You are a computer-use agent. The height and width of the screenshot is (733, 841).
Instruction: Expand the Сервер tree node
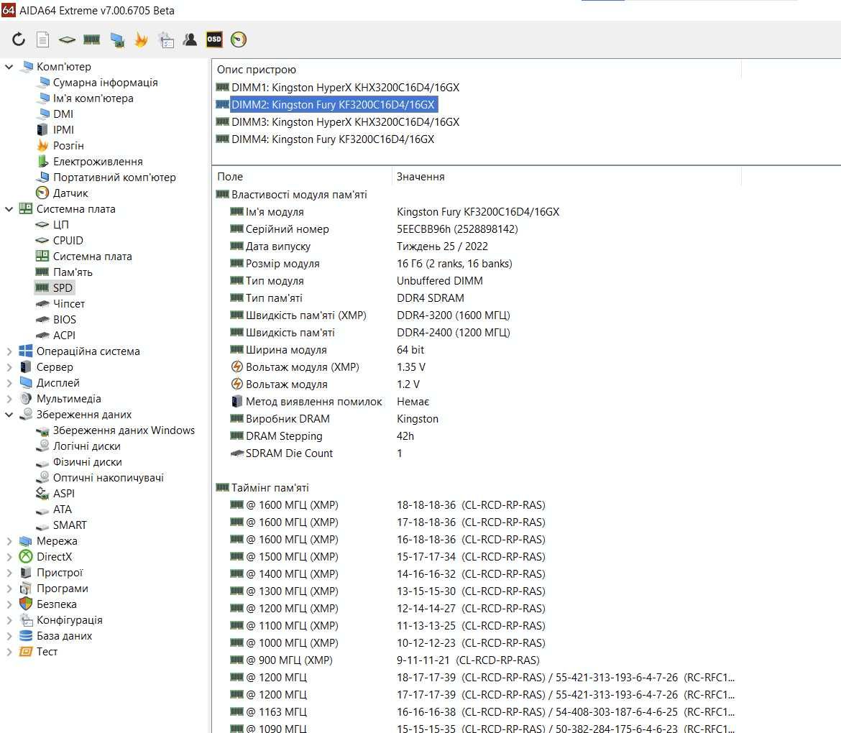9,367
